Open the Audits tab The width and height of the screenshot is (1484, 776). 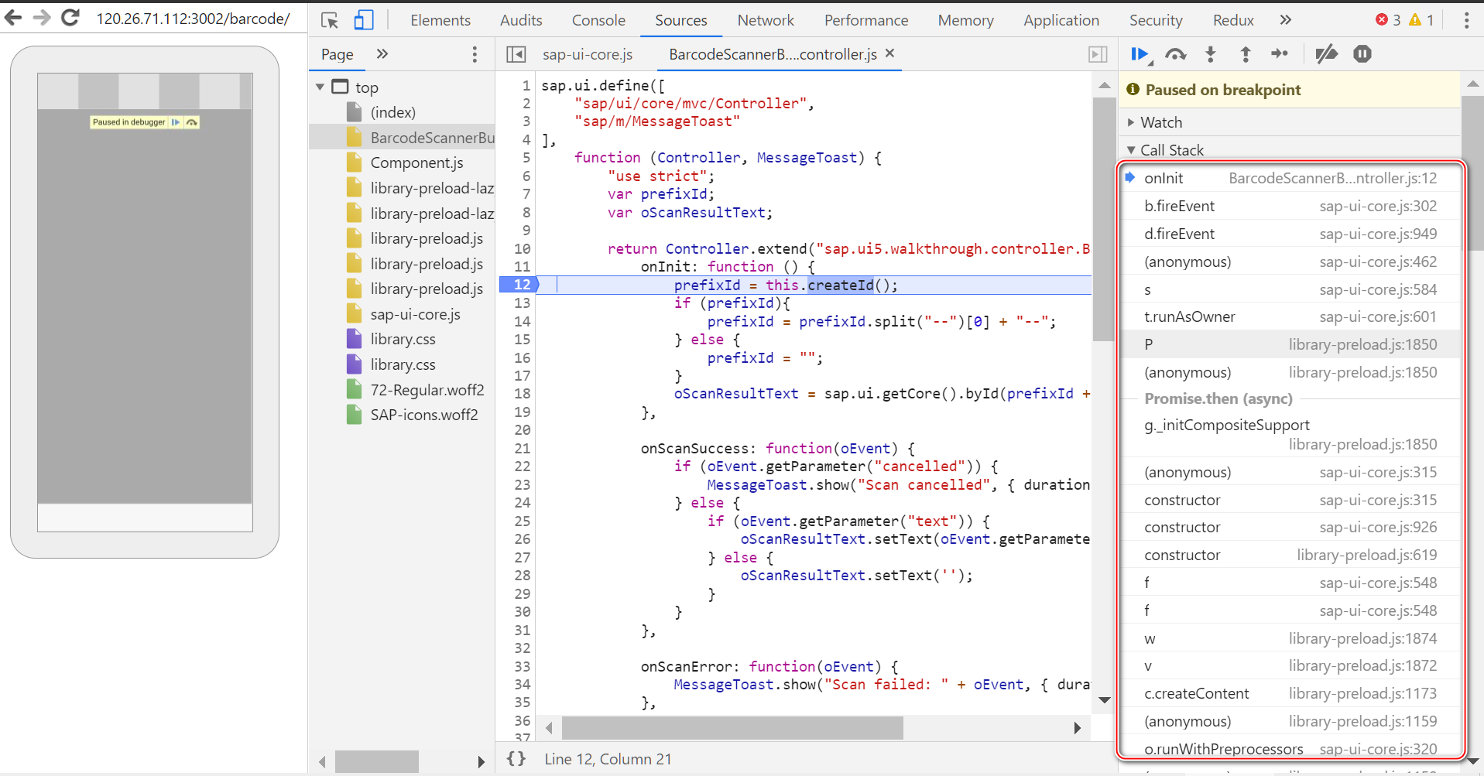521,20
